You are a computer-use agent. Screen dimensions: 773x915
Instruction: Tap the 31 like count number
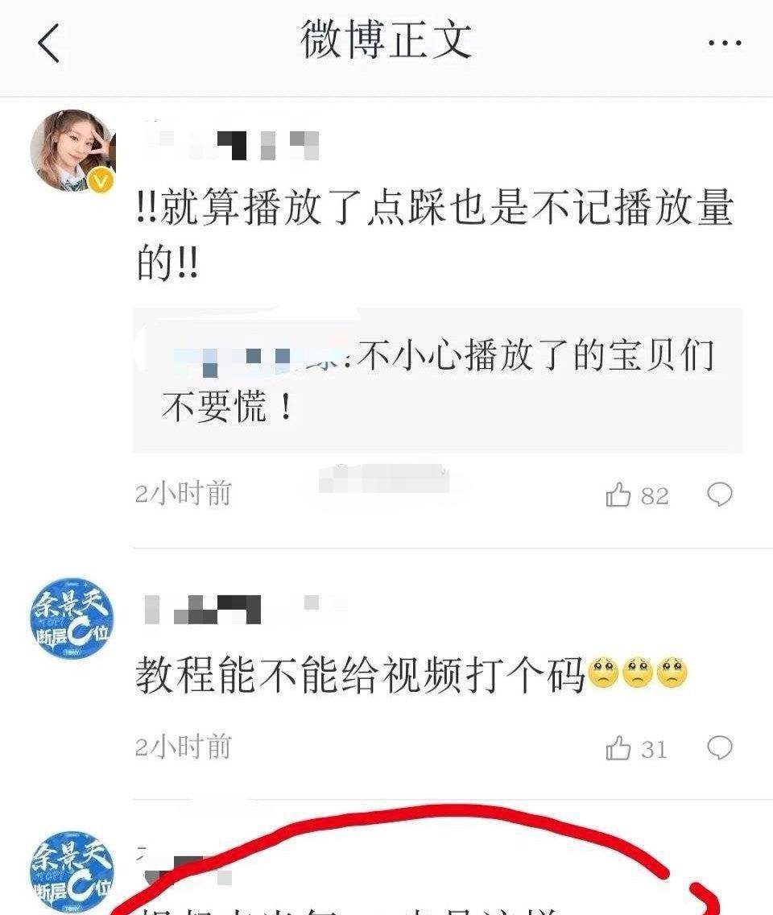[x=654, y=749]
